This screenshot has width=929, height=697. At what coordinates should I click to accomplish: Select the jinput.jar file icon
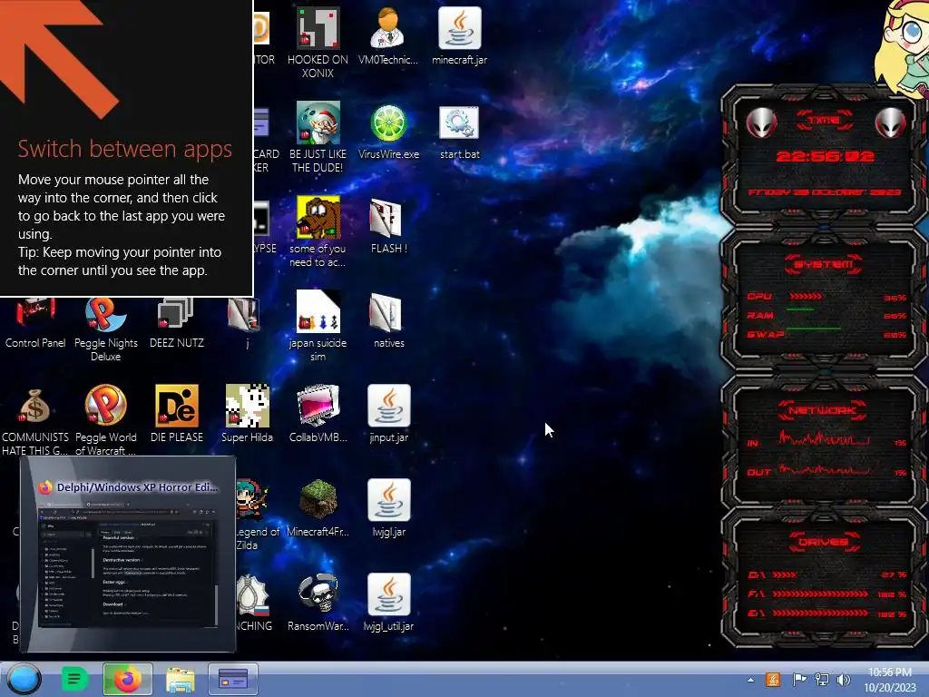388,406
